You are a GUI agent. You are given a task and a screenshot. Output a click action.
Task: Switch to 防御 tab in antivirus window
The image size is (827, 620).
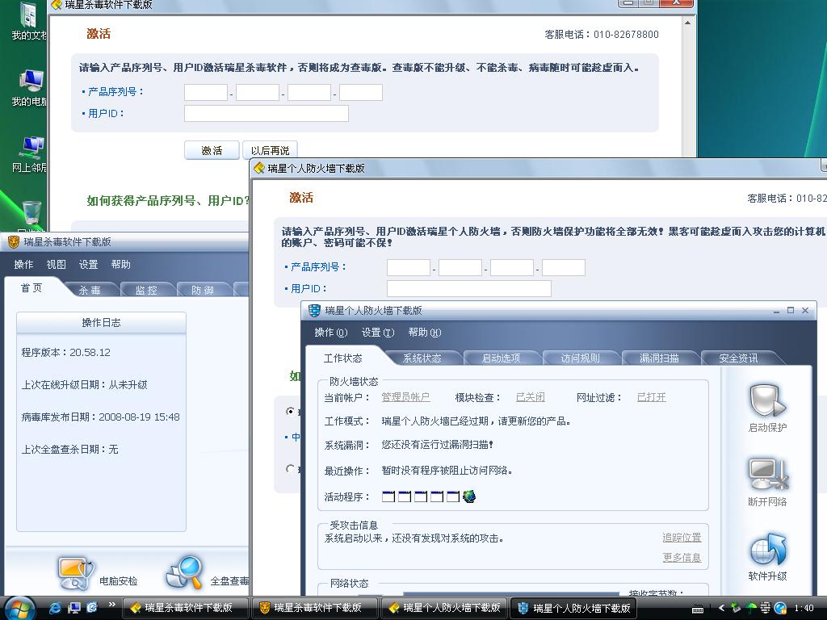[x=203, y=290]
